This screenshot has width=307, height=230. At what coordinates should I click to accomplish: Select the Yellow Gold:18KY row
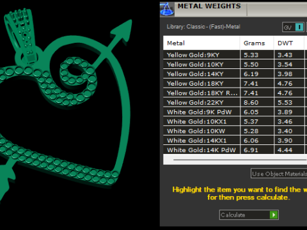point(235,83)
